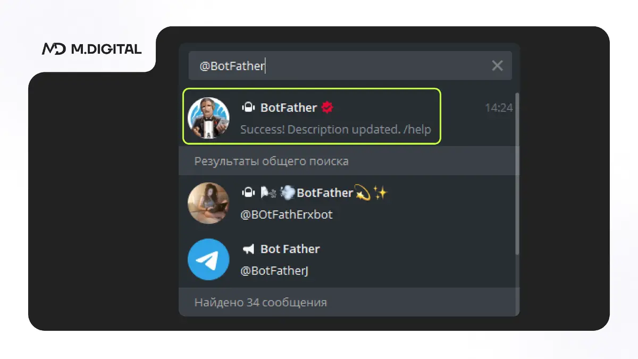The width and height of the screenshot is (638, 359).
Task: Click the search results vertical scrollbar
Action: click(x=517, y=174)
